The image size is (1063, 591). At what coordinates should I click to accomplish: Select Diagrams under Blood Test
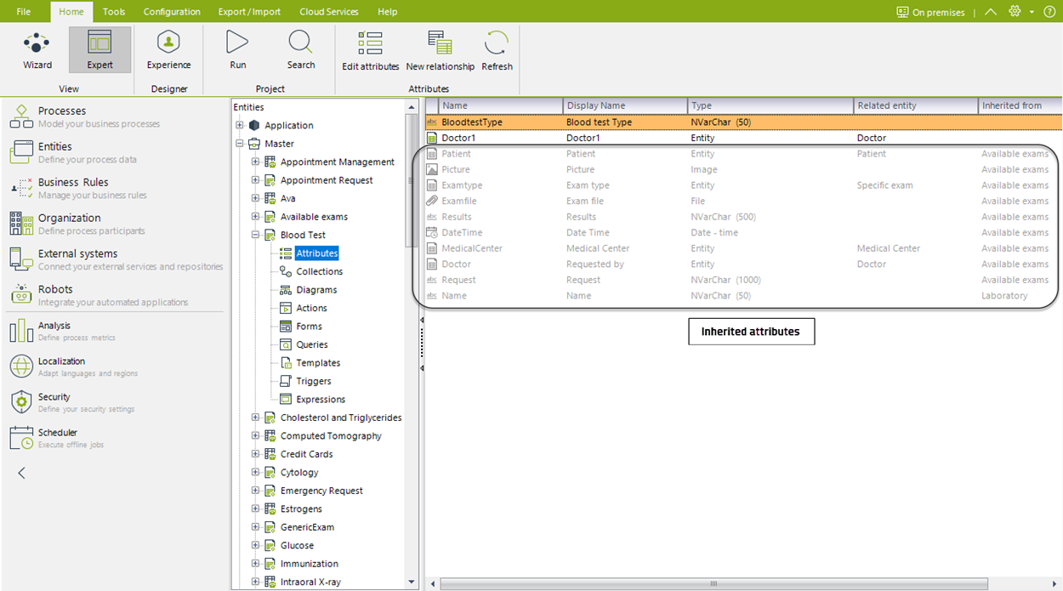[x=316, y=290]
